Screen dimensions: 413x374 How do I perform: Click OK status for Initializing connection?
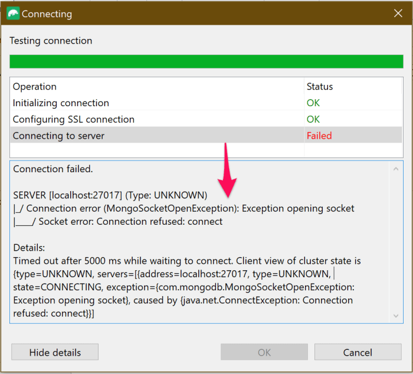pyautogui.click(x=313, y=103)
